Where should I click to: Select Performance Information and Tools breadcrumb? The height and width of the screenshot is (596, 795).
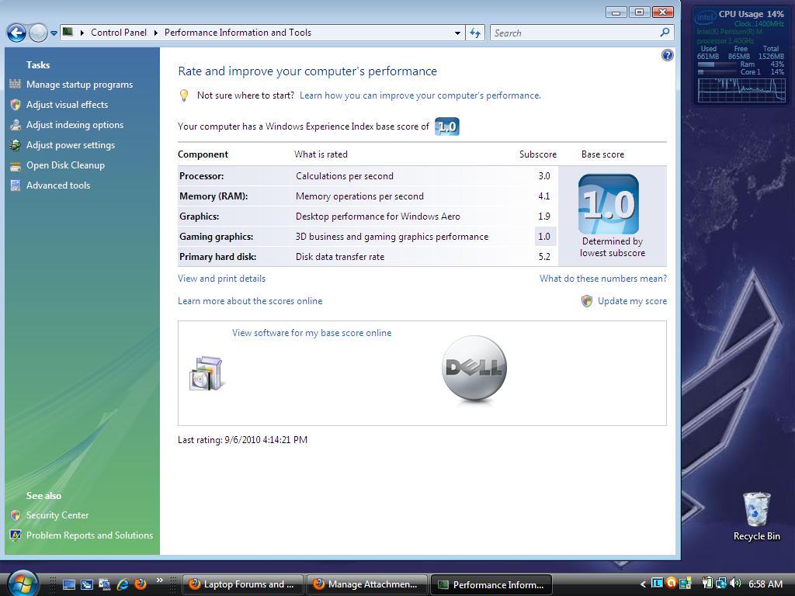coord(238,33)
